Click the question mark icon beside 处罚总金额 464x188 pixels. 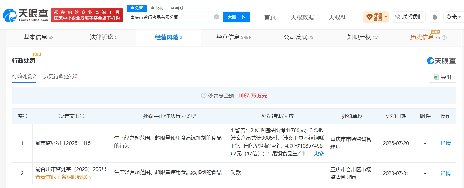pos(204,96)
